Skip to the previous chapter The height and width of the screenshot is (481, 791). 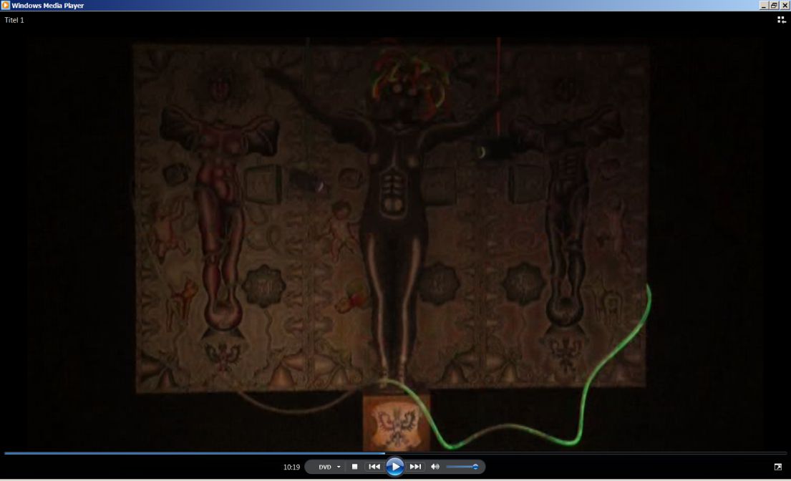374,467
